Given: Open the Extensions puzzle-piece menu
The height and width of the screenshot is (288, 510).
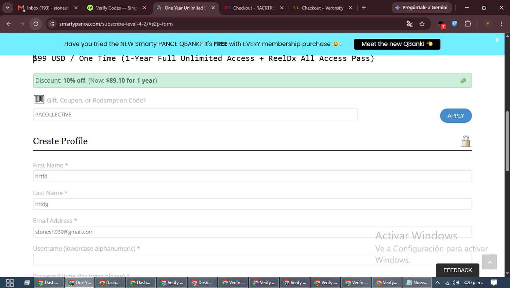Looking at the screenshot, I should pyautogui.click(x=468, y=24).
